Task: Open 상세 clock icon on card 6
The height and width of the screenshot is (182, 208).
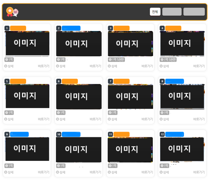Action: point(57,119)
